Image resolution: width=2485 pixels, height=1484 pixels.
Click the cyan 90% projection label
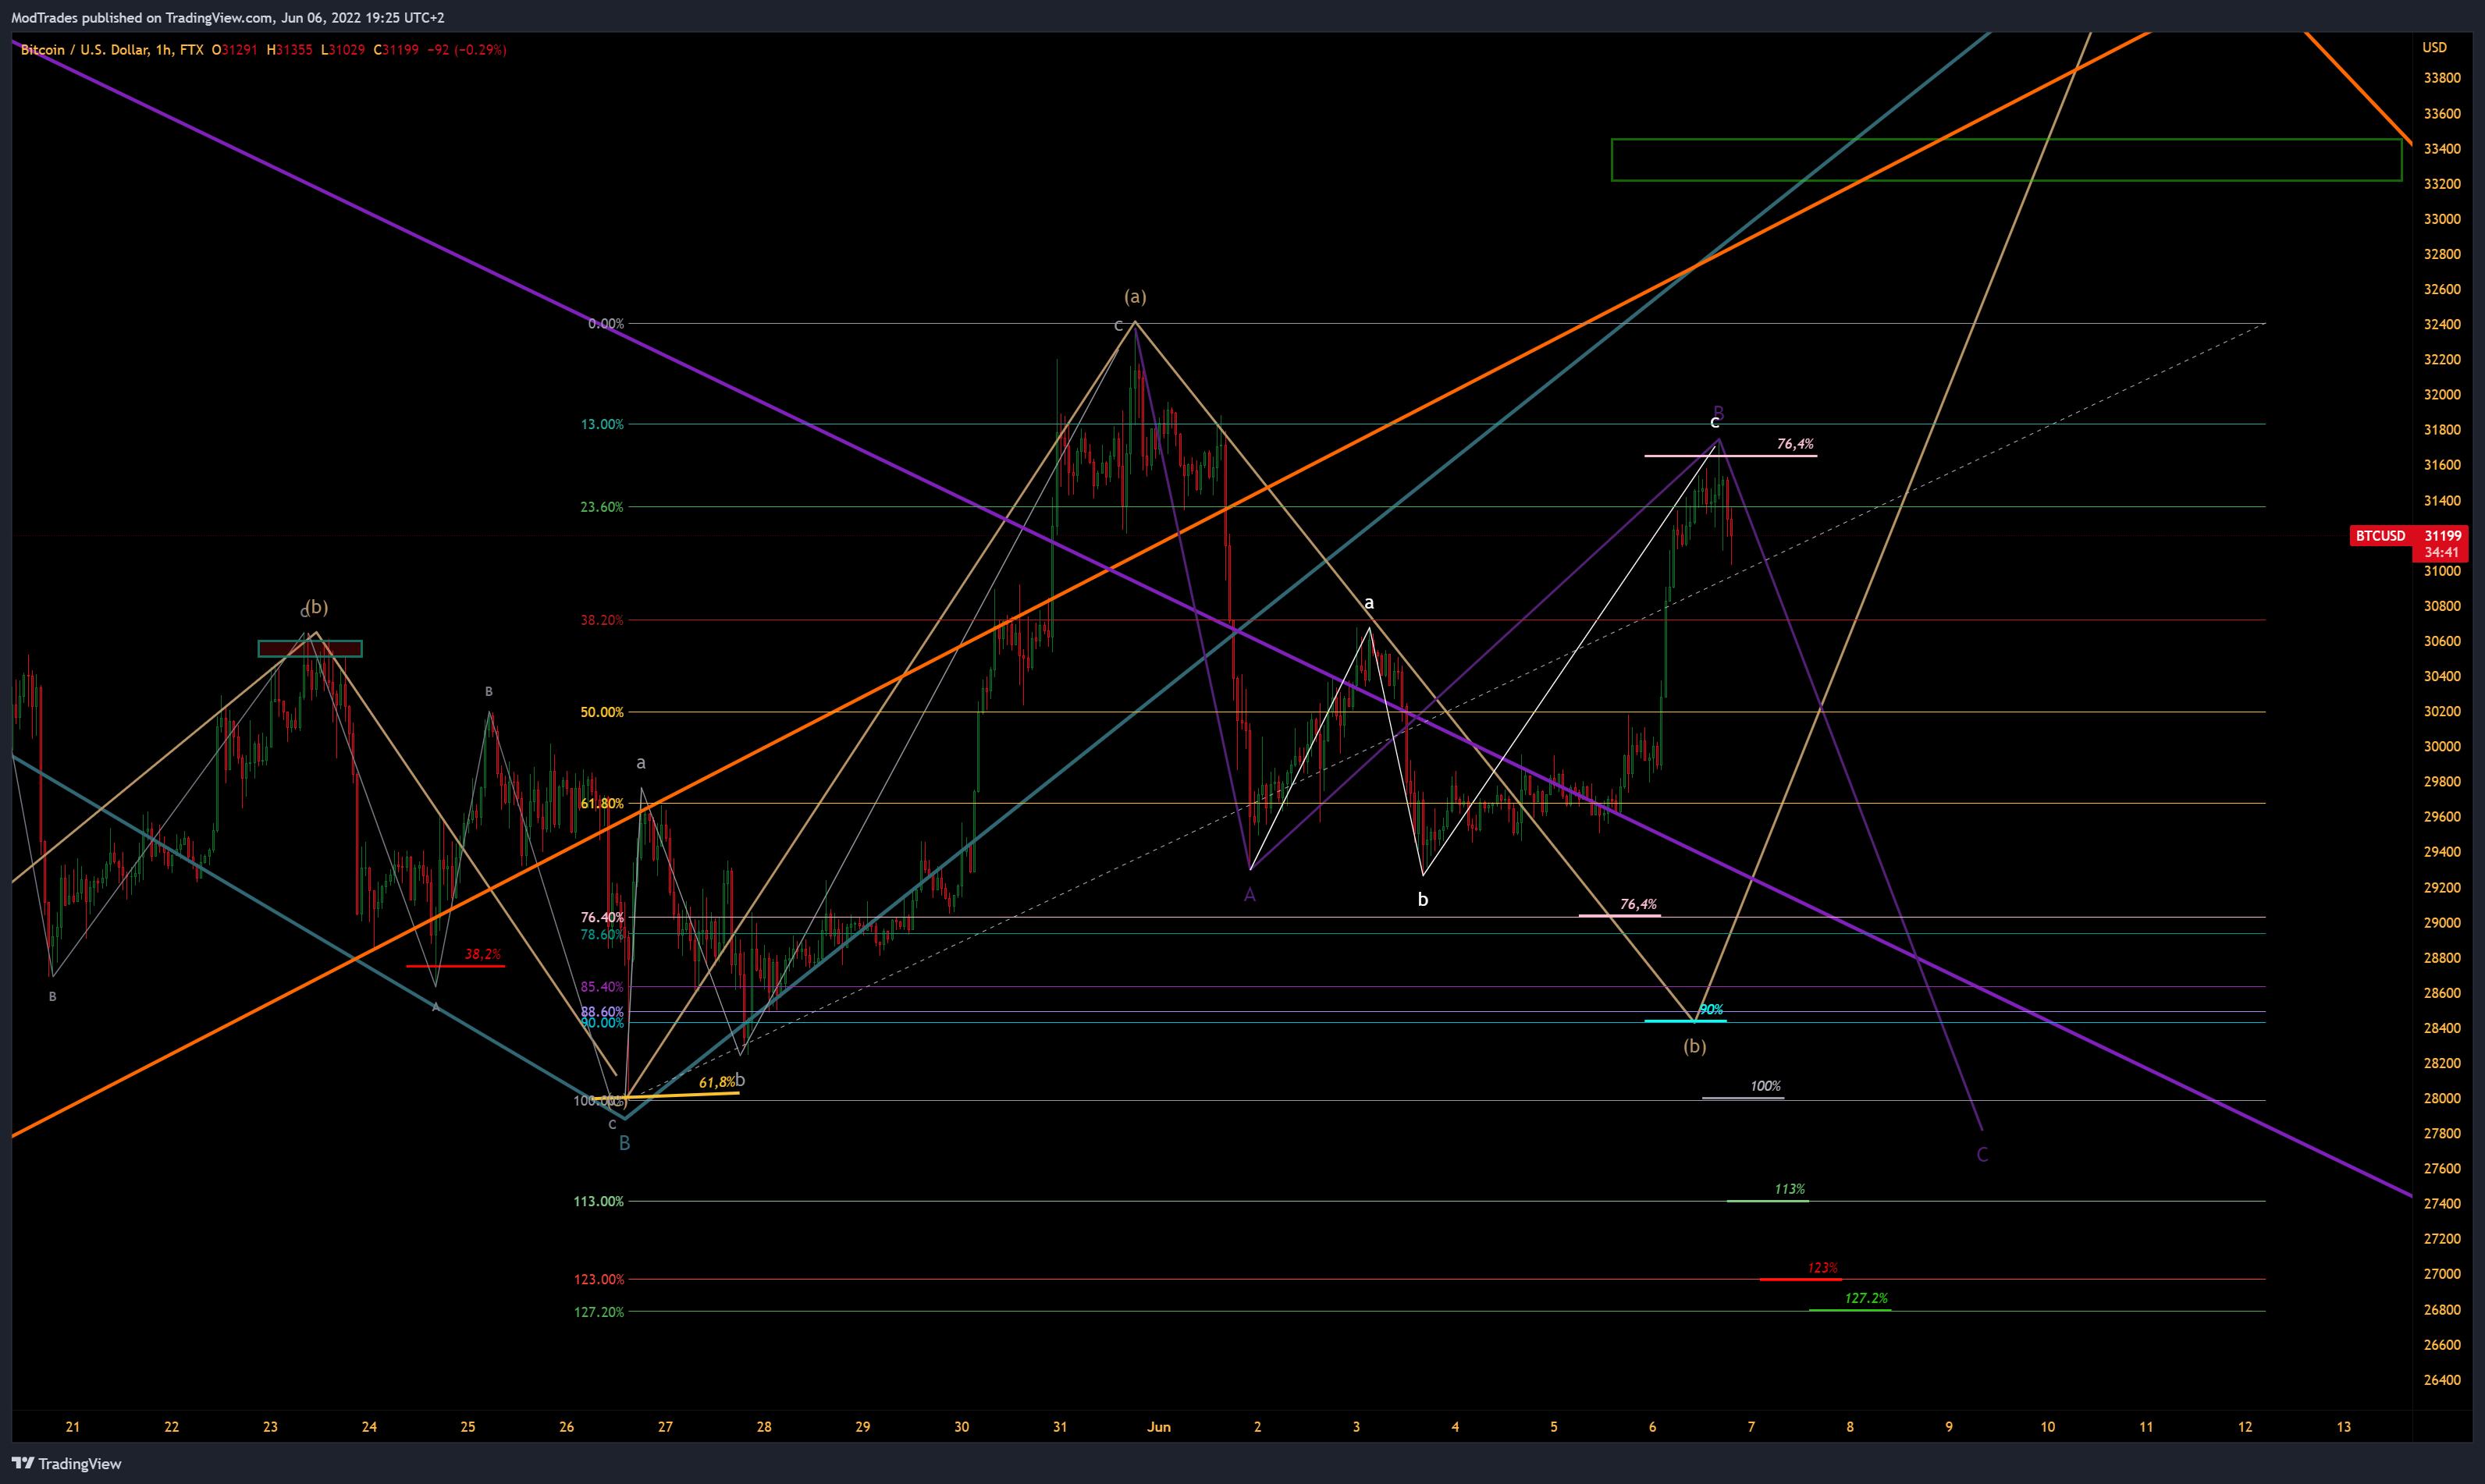(x=1711, y=1009)
